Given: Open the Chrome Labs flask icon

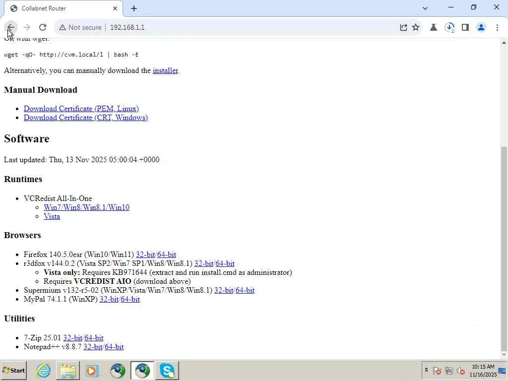Looking at the screenshot, I should (x=433, y=28).
